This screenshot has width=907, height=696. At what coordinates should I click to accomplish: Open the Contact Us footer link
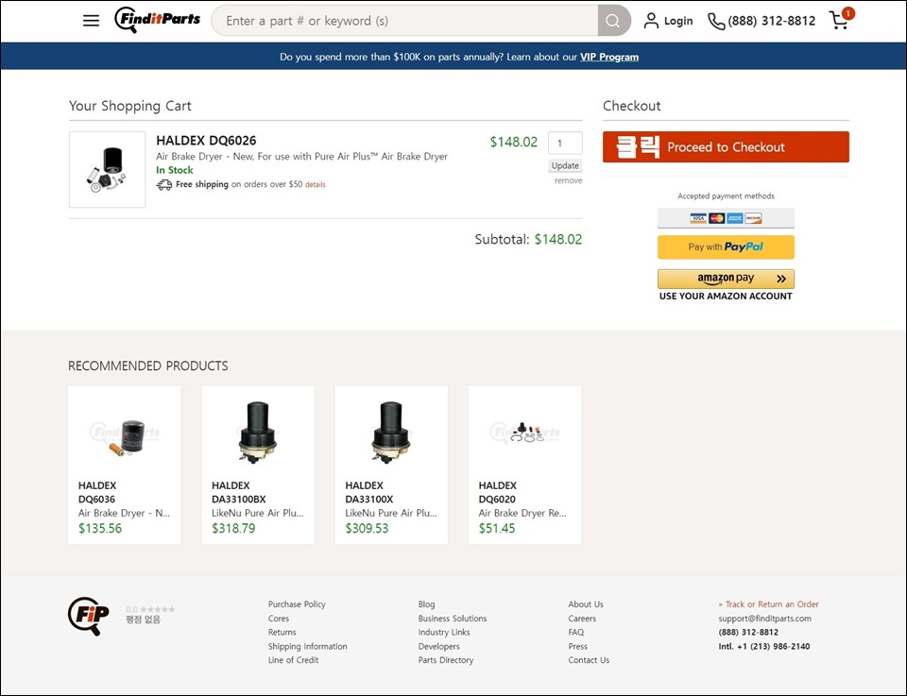coord(589,660)
